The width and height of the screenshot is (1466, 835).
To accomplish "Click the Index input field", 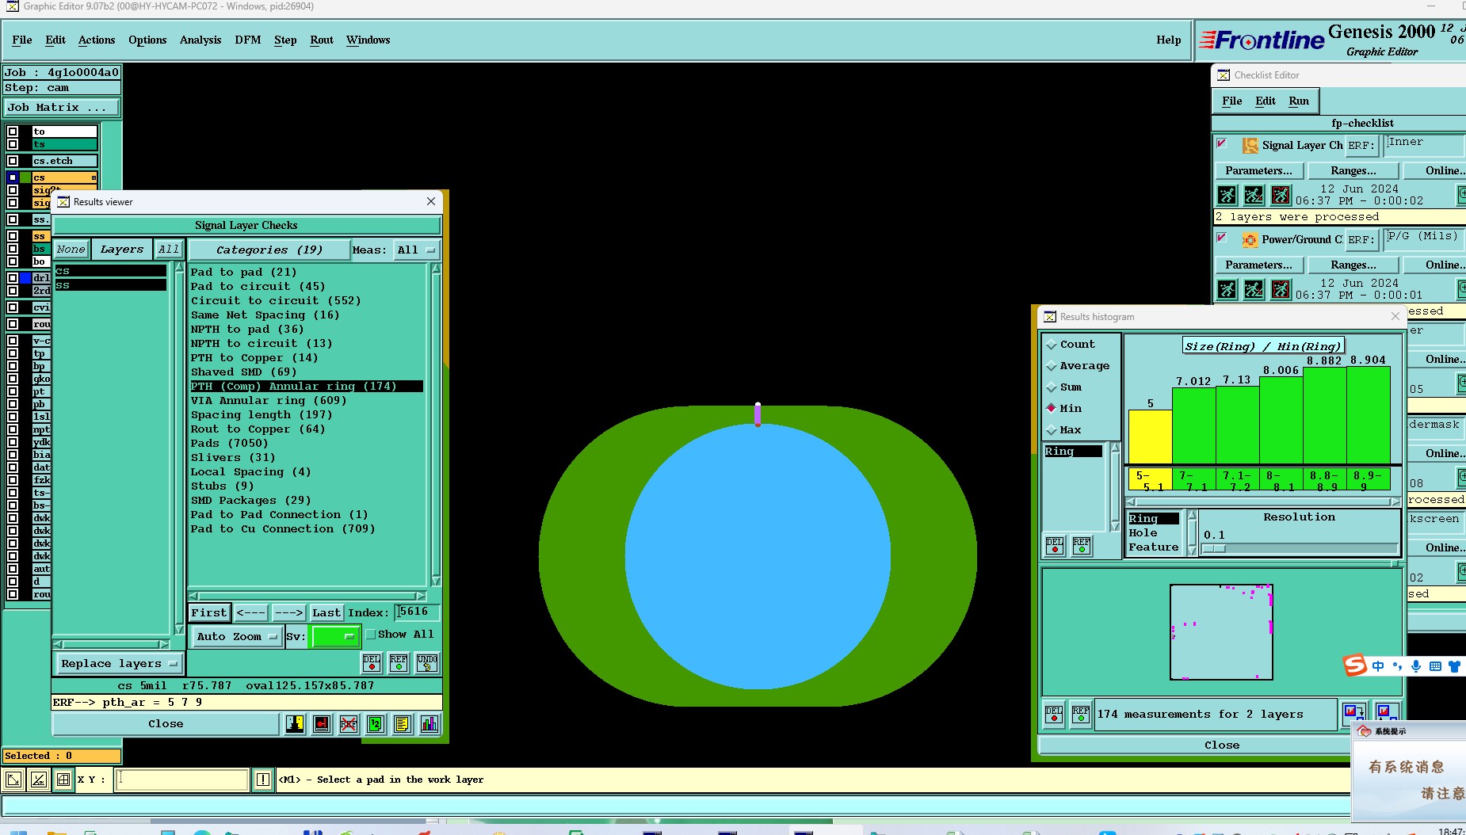I will (418, 612).
